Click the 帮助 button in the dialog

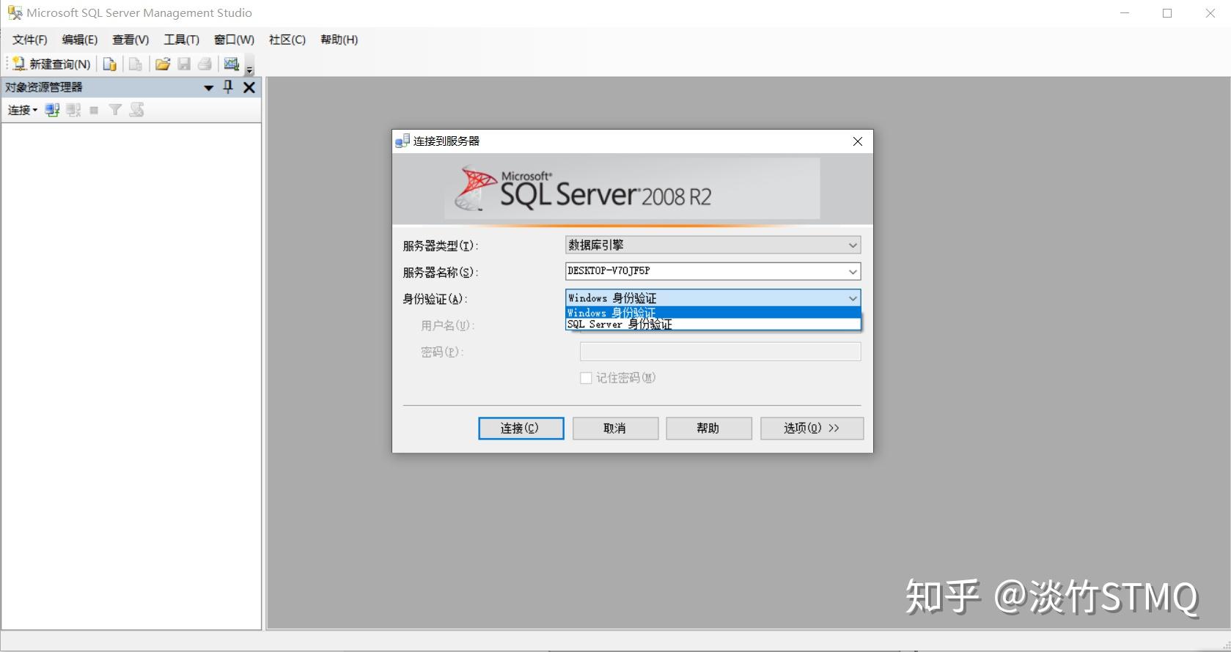709,429
